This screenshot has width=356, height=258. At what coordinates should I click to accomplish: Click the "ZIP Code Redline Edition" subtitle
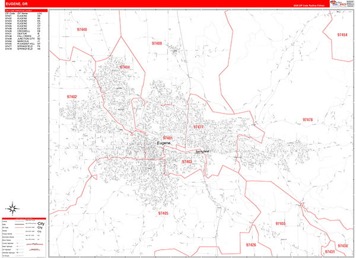(309, 5)
